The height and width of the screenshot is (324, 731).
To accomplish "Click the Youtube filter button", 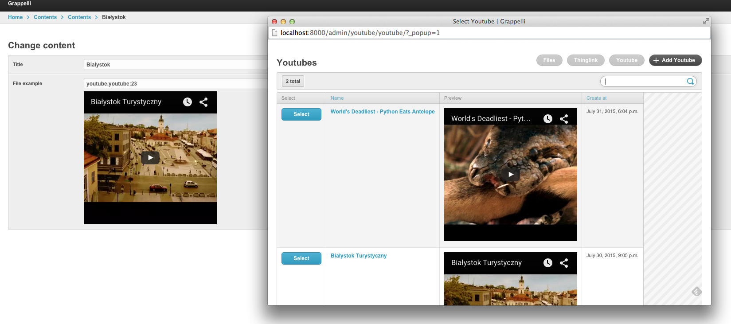I will point(627,60).
